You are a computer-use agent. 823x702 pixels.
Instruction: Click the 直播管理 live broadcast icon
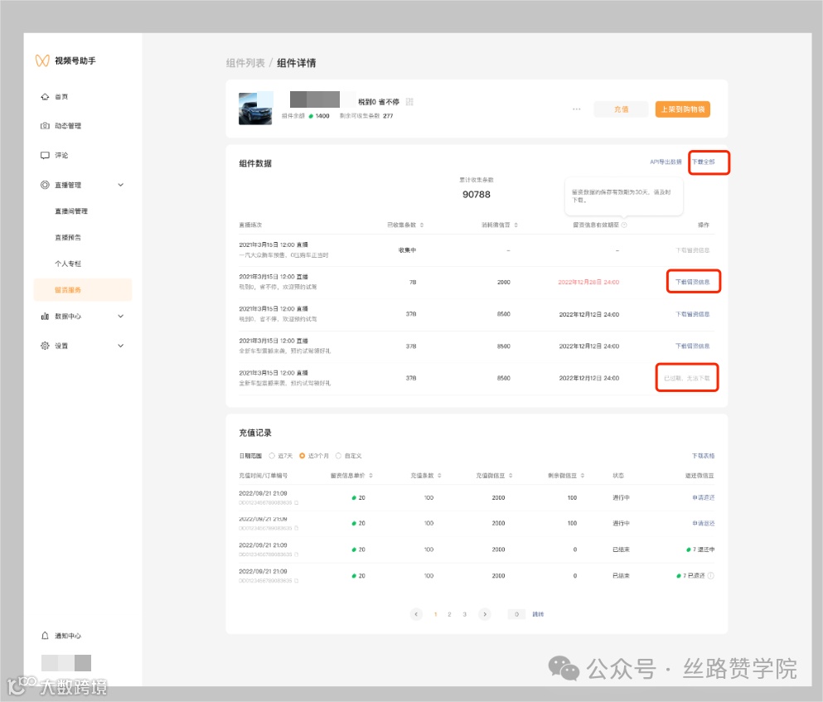point(45,185)
